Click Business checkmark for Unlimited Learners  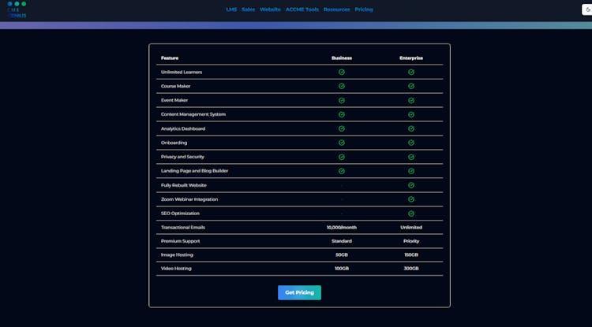[342, 72]
